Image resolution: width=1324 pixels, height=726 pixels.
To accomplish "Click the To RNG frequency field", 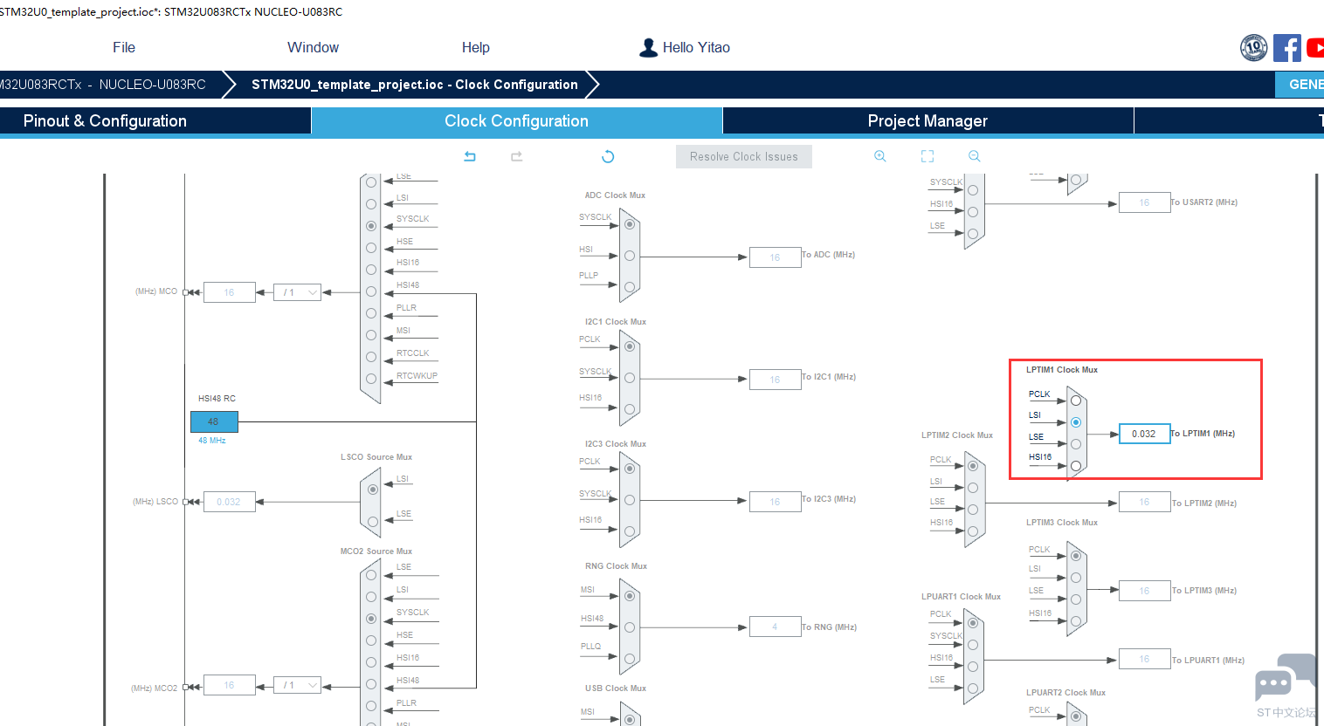I will click(x=775, y=627).
